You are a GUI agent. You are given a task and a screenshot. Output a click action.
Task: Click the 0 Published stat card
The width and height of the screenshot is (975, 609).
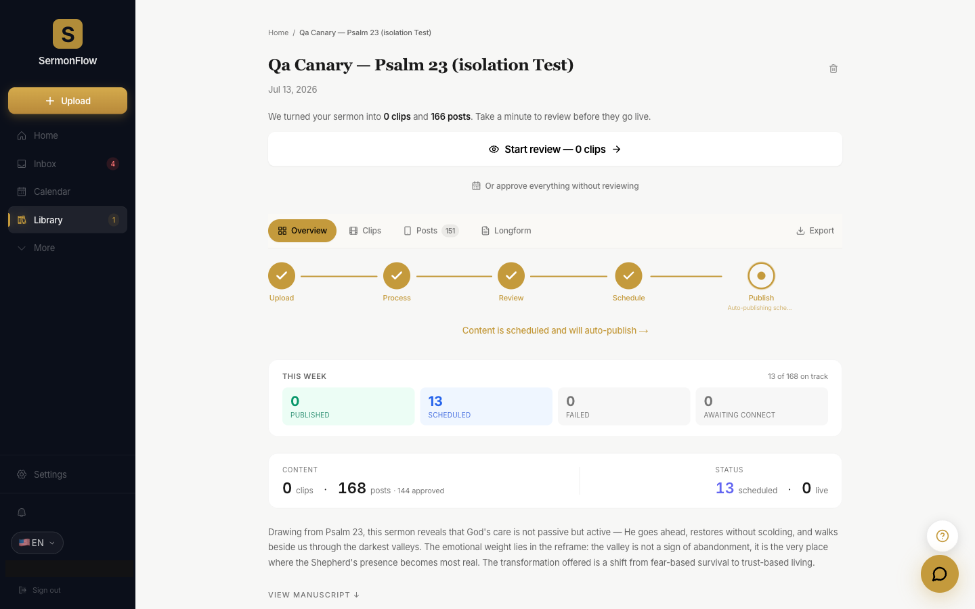(x=348, y=406)
